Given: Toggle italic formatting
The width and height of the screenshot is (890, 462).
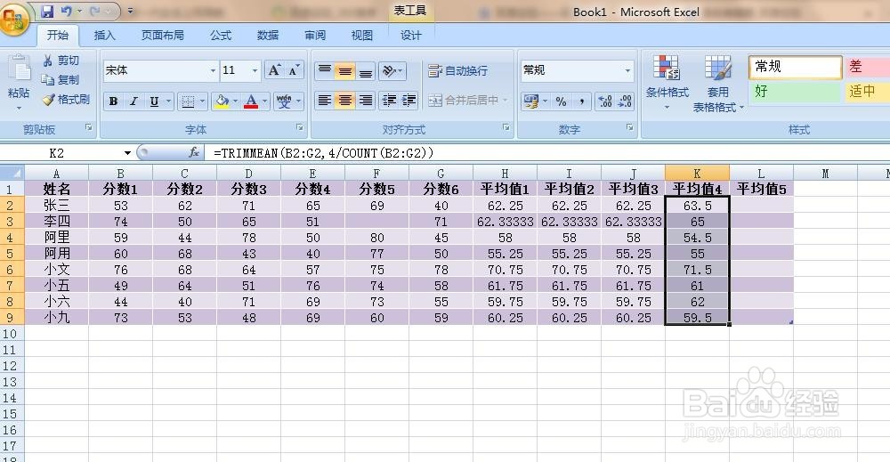Looking at the screenshot, I should [x=134, y=101].
